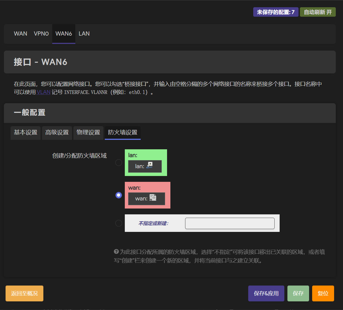Open the WAN6 interface tab
343x310 pixels.
(64, 34)
